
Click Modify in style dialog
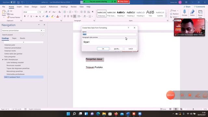(x=117, y=49)
